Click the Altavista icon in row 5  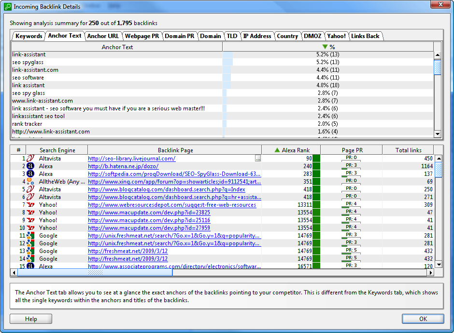pyautogui.click(x=30, y=189)
